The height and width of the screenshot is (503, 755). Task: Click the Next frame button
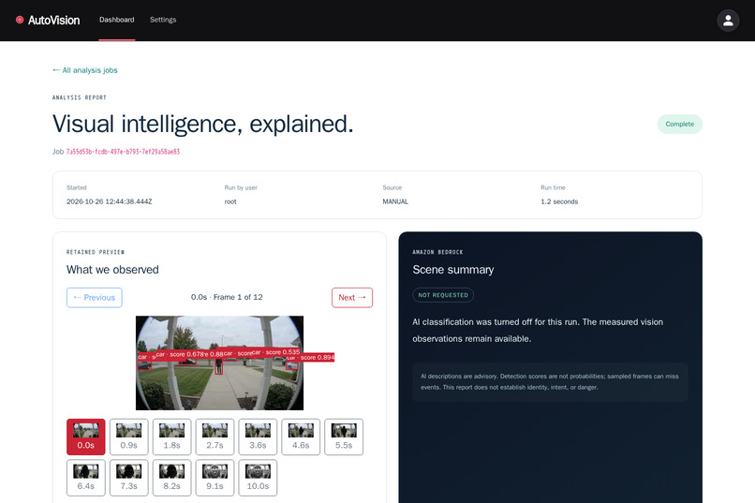352,298
